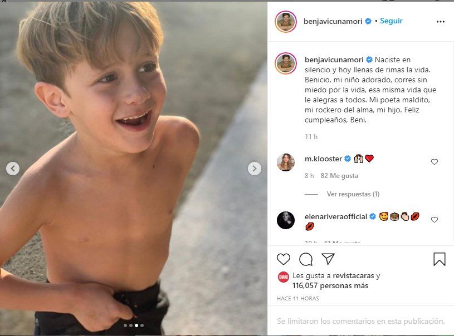454x336 pixels.
Task: Open elenariveraofficial's avatar
Action: (286, 220)
